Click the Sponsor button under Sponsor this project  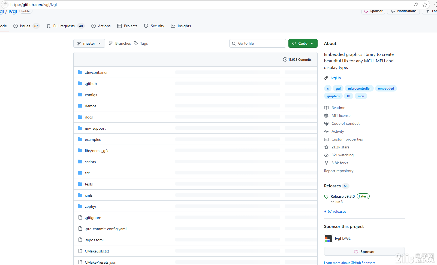tap(364, 252)
